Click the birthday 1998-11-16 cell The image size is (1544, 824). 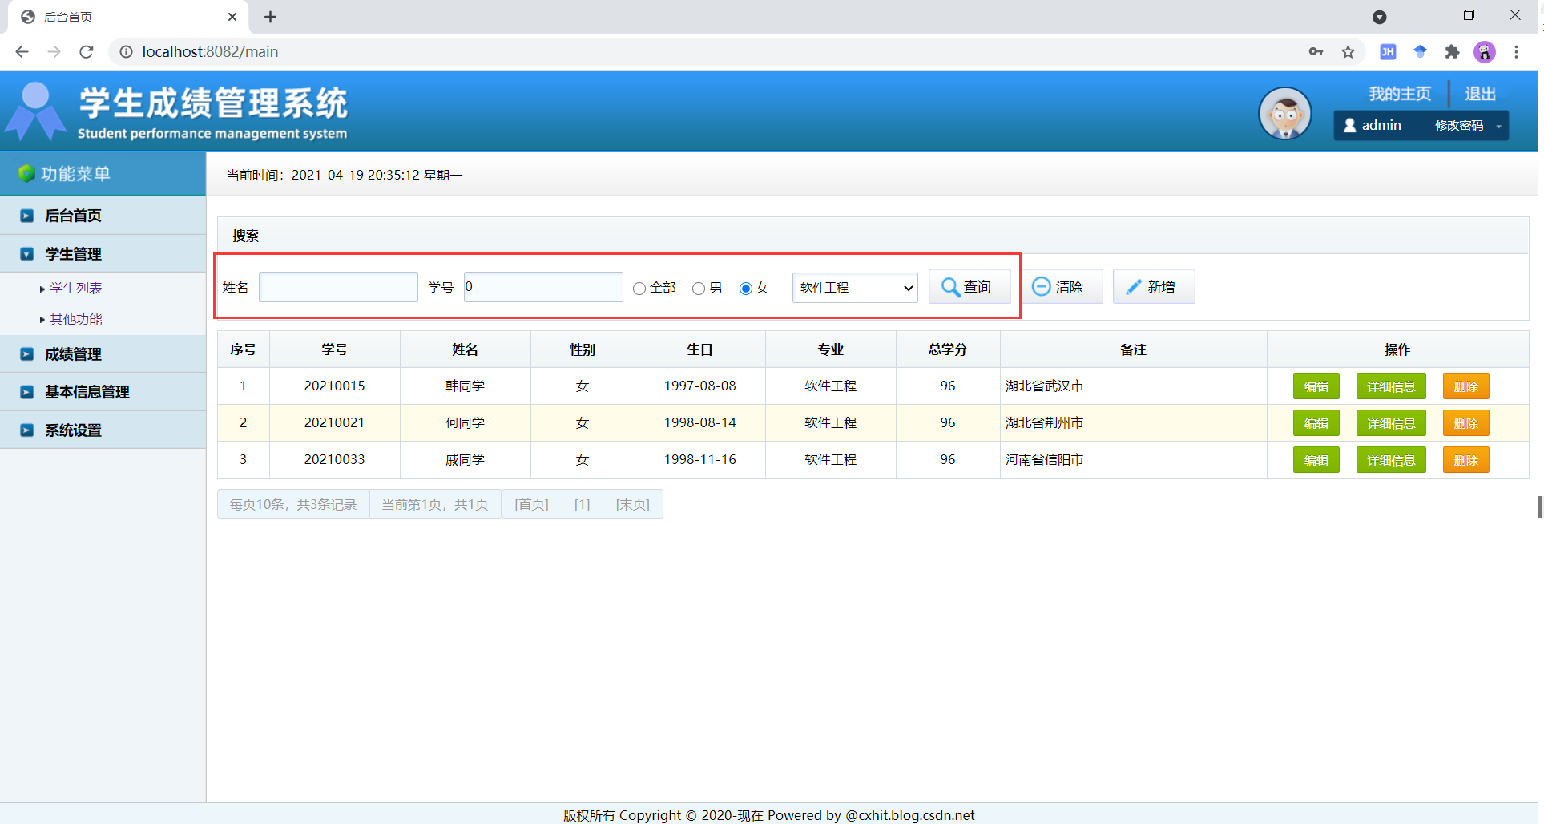(x=700, y=459)
